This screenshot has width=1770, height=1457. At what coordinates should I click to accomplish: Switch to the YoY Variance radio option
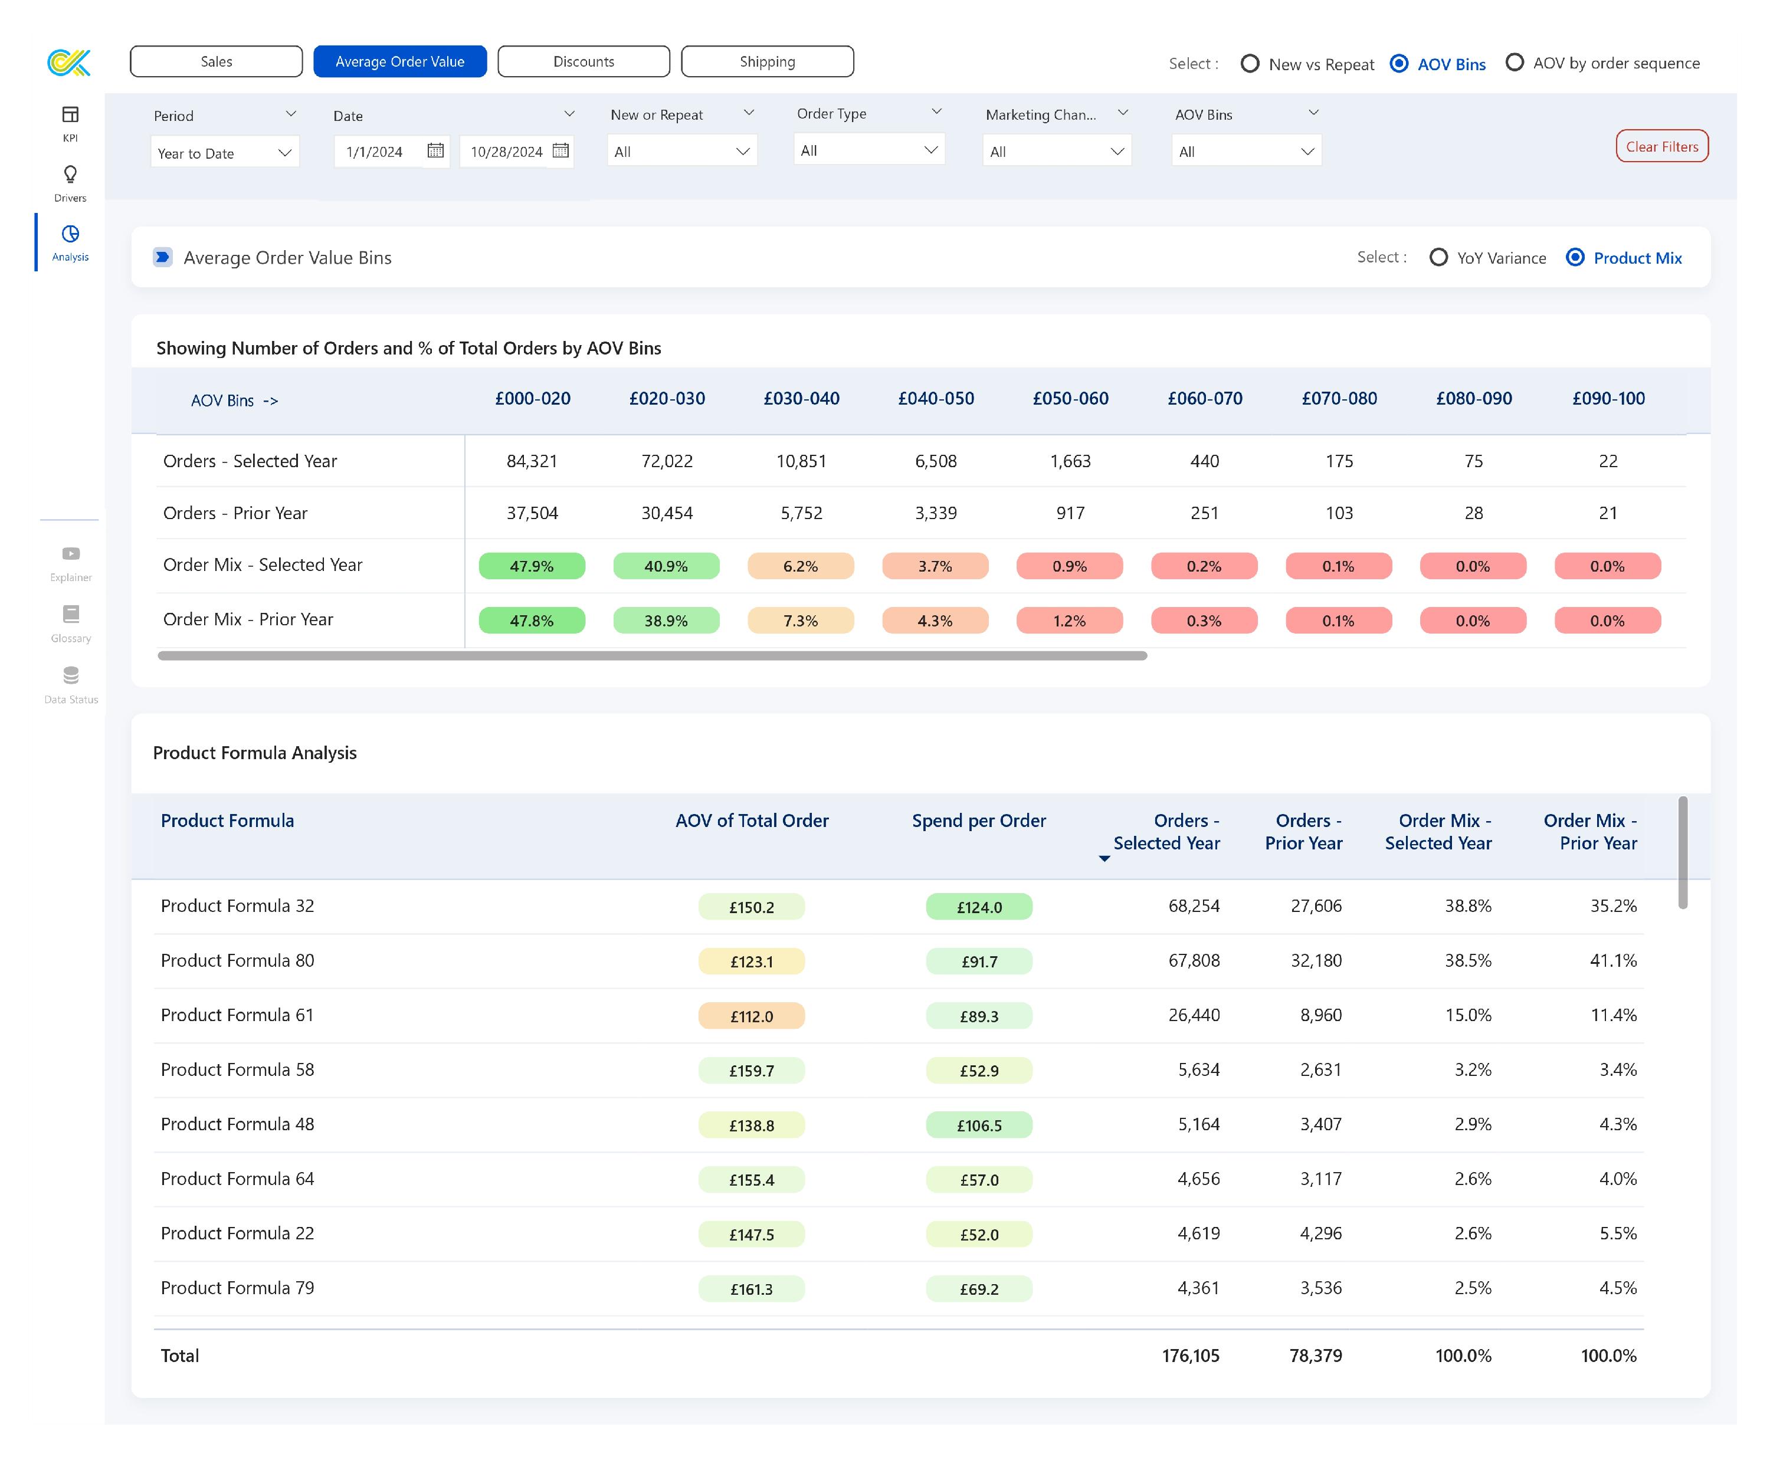[x=1438, y=258]
